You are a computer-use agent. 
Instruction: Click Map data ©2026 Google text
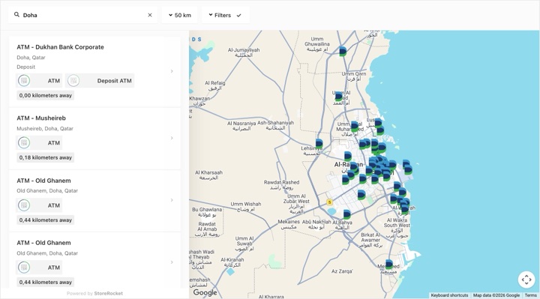[496, 295]
